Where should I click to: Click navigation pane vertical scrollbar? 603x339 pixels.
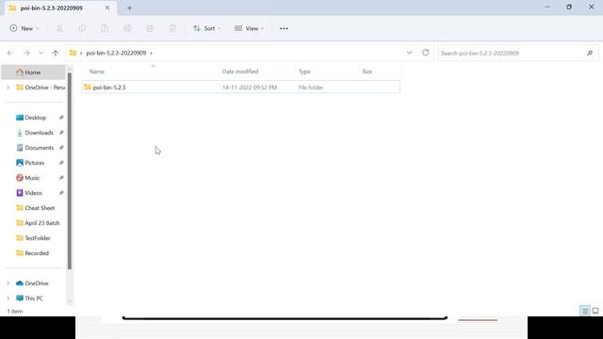[70, 171]
